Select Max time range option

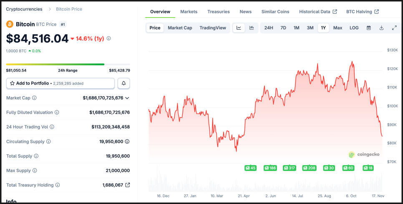click(338, 28)
